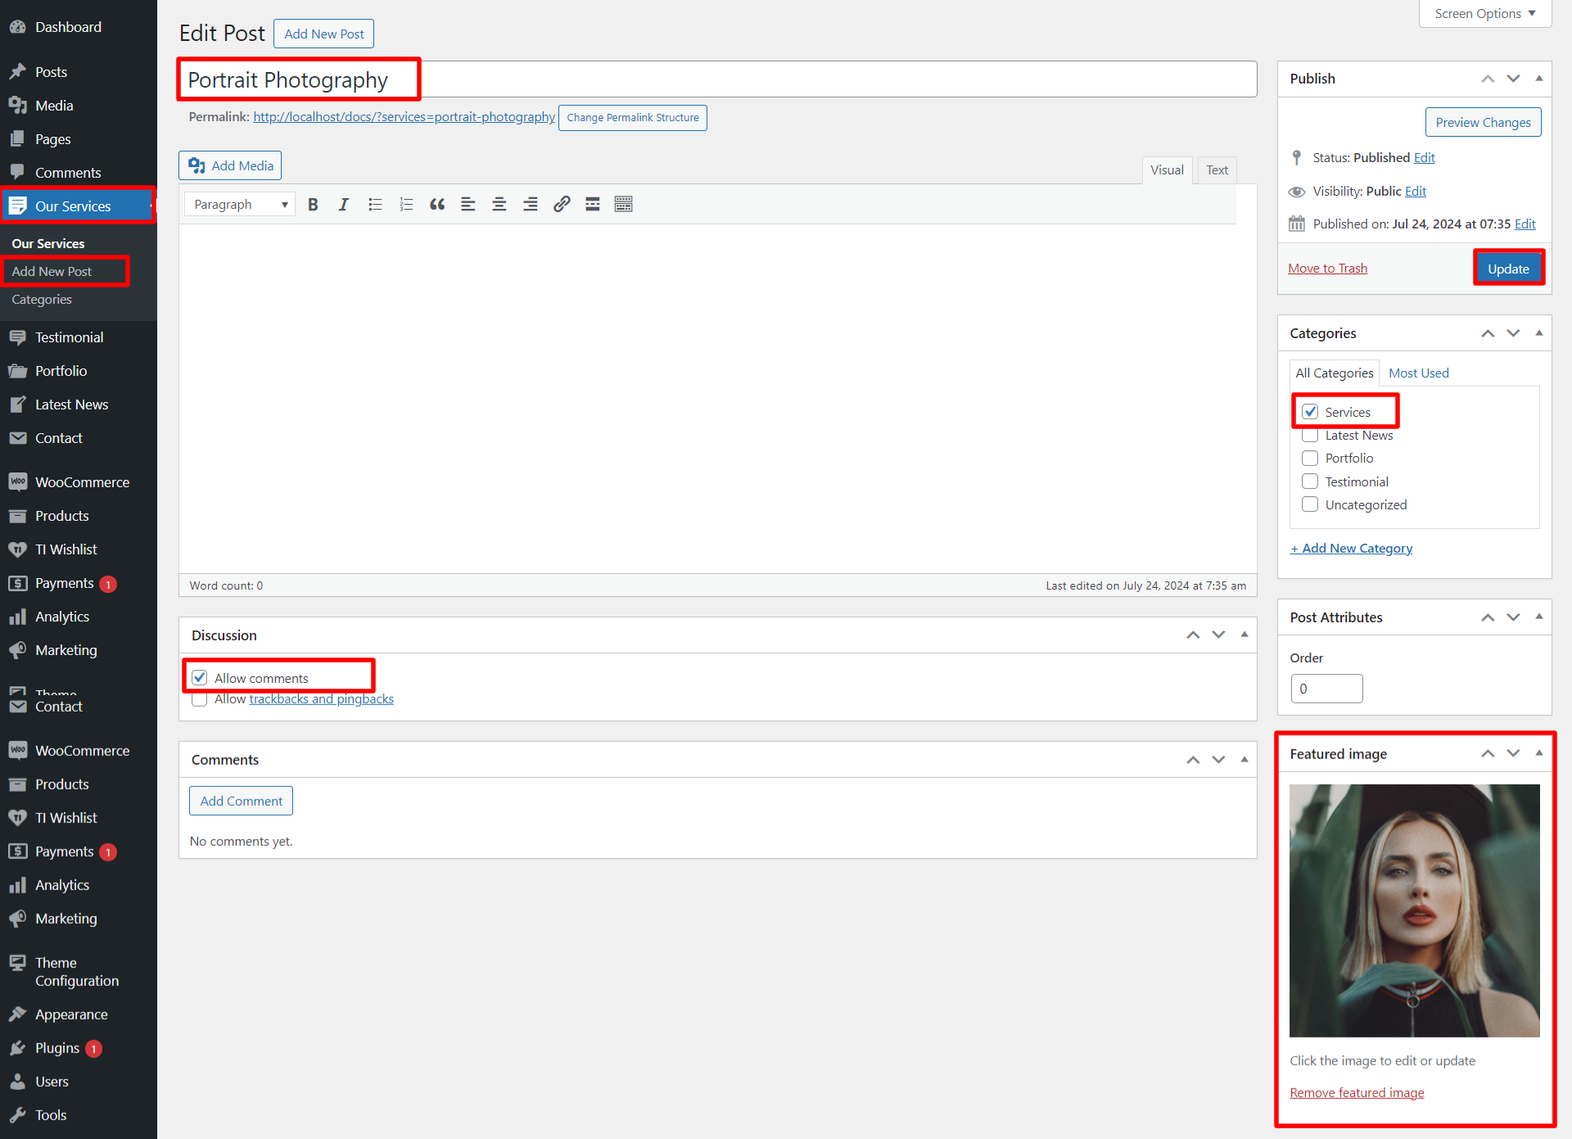Apply blockquote formatting

click(437, 205)
